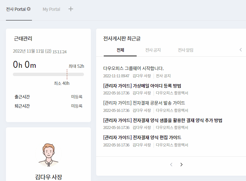246x181 pixels.
Task: Click 전사 공지 category of first post
Action: pos(163,76)
